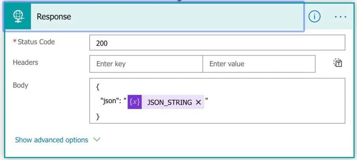This screenshot has height=160, width=357.
Task: Collapse the Response card via its title
Action: tap(54, 17)
